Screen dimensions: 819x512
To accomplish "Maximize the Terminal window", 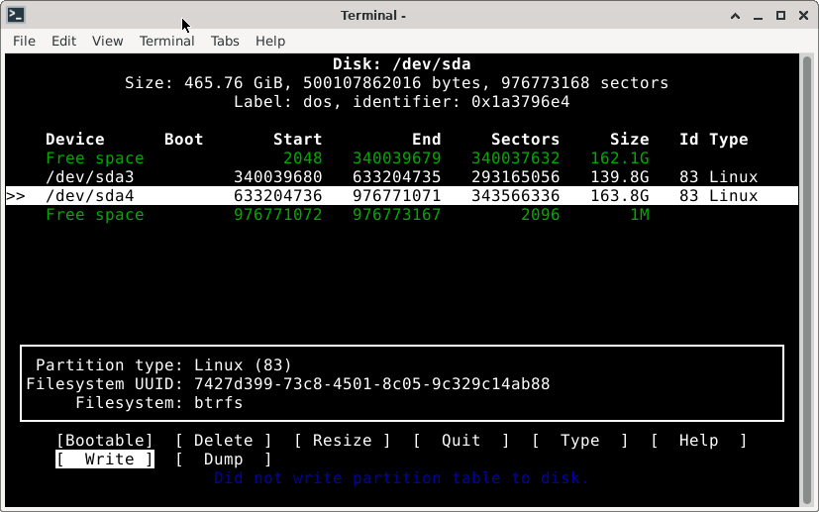I will click(780, 15).
